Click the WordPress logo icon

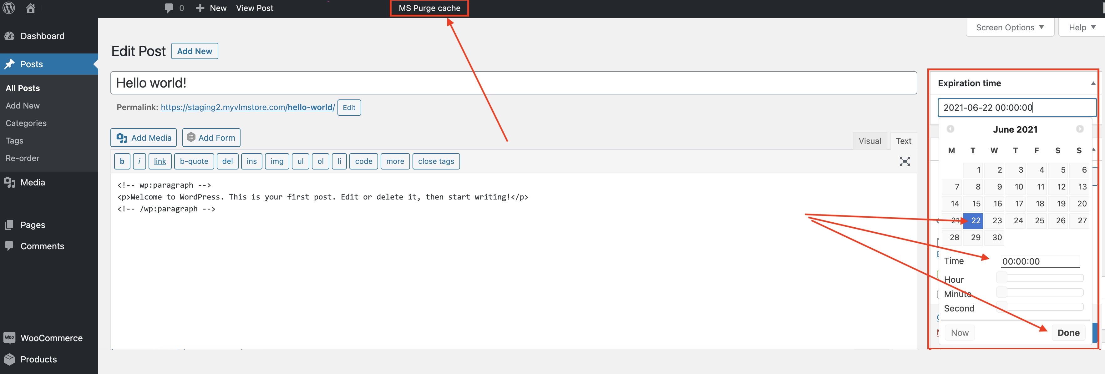coord(9,8)
